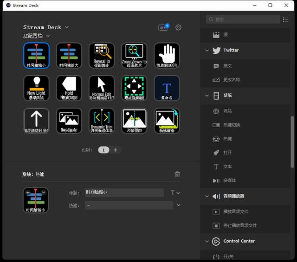Collapse the Twitter category
Screen dimensions: 297x262
pyautogui.click(x=207, y=51)
